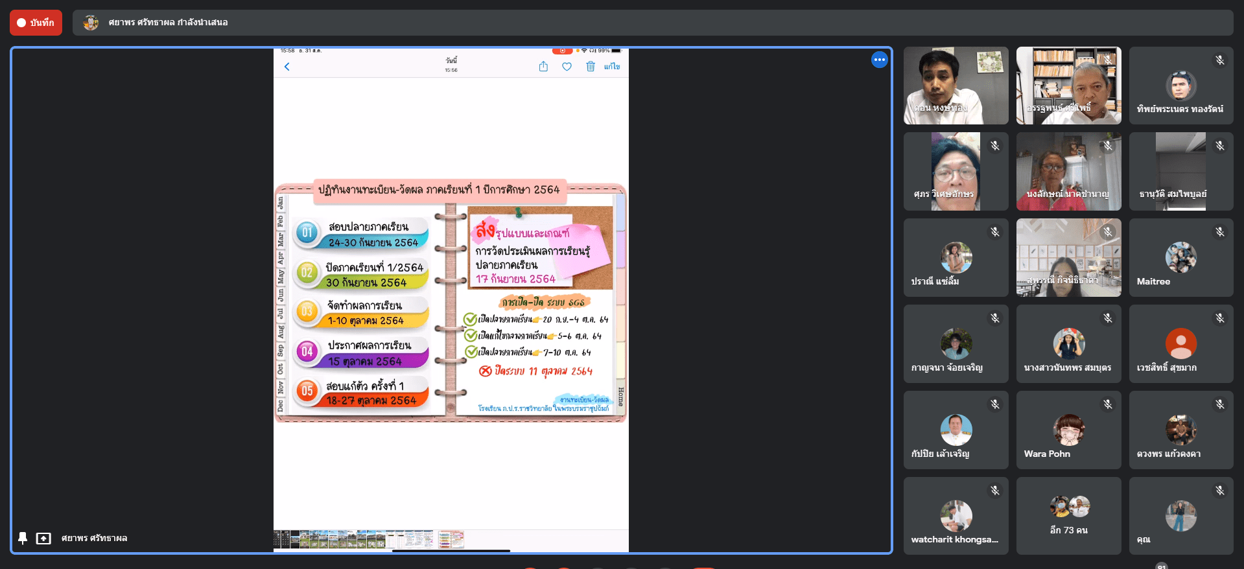Screen dimensions: 1244x569
Task: Click the คุณ self-view tile
Action: tap(1180, 516)
